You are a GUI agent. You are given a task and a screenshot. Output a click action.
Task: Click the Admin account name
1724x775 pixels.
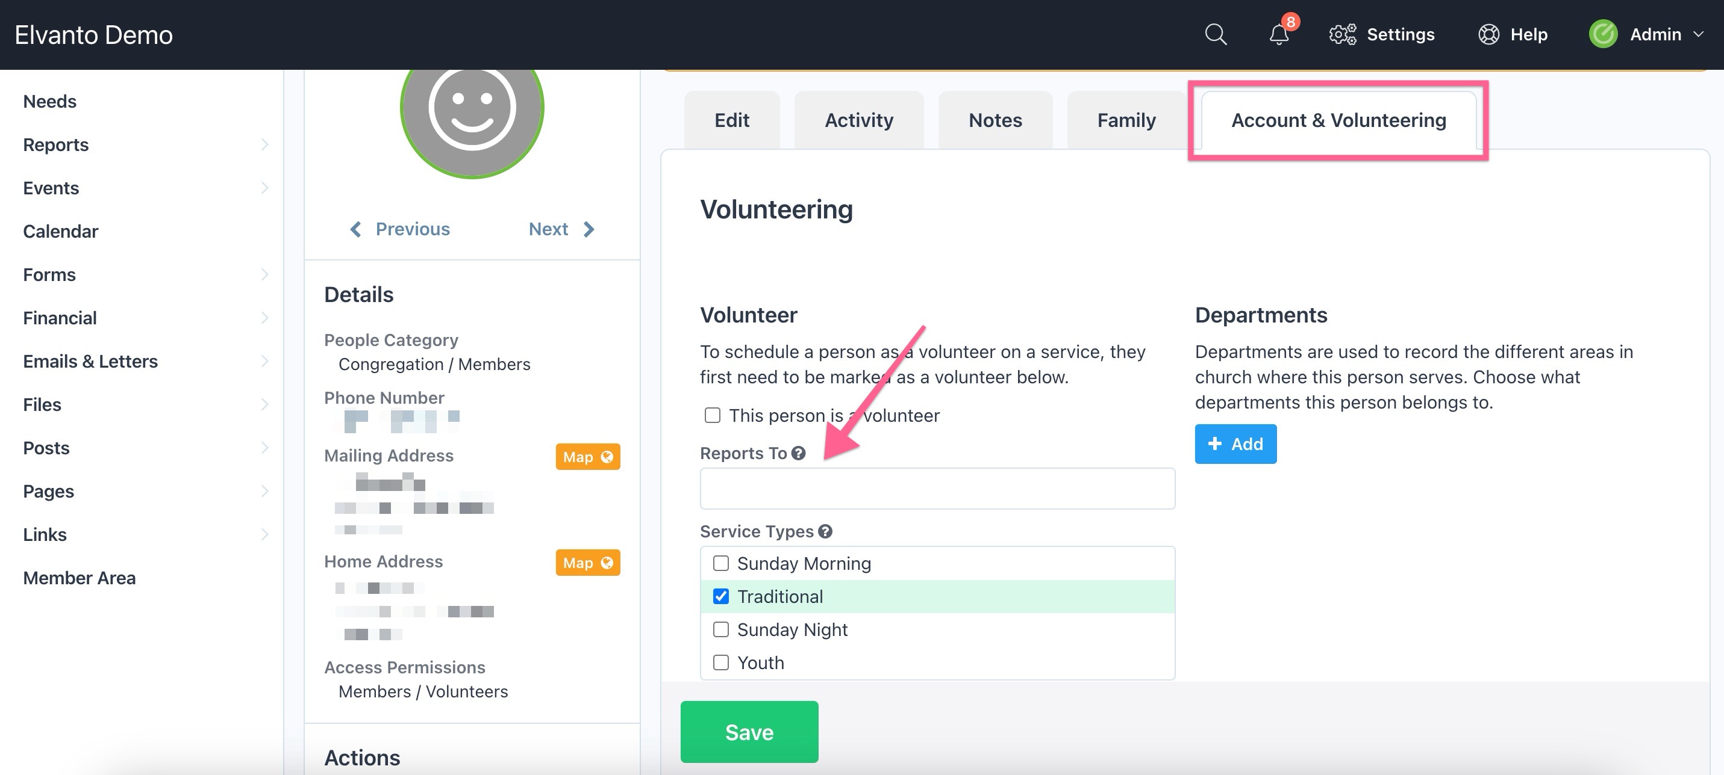[x=1655, y=34]
